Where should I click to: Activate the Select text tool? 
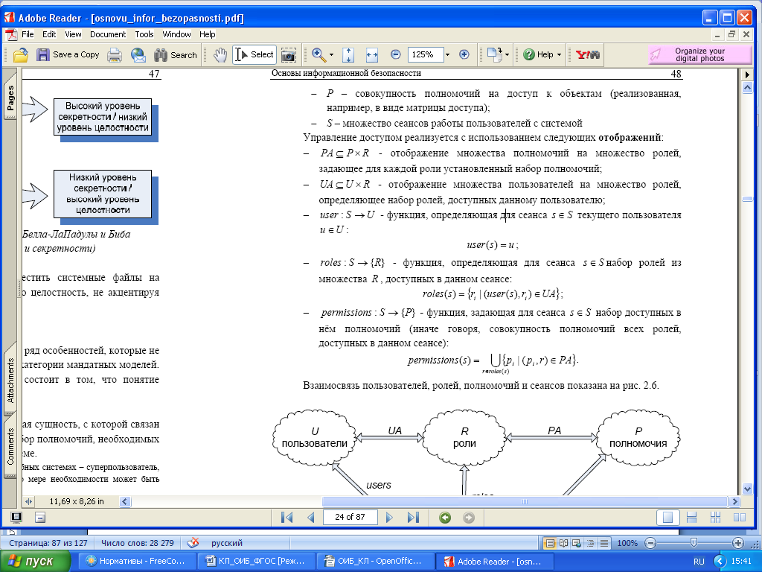pos(254,54)
